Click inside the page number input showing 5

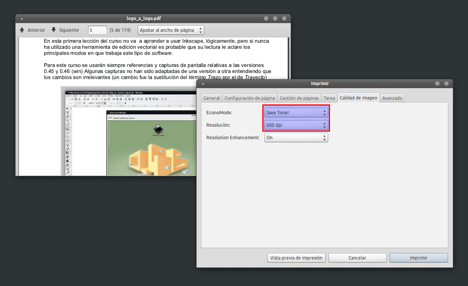(97, 30)
